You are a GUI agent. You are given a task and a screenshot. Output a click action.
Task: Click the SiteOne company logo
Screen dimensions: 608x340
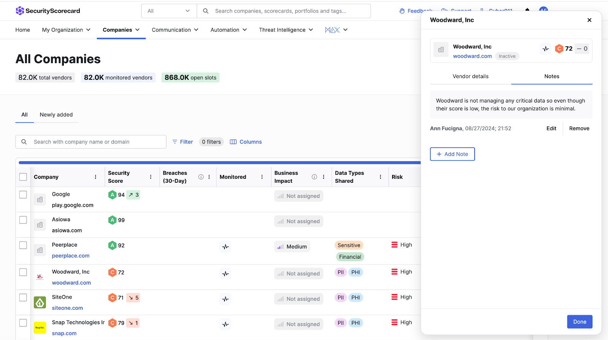40,302
